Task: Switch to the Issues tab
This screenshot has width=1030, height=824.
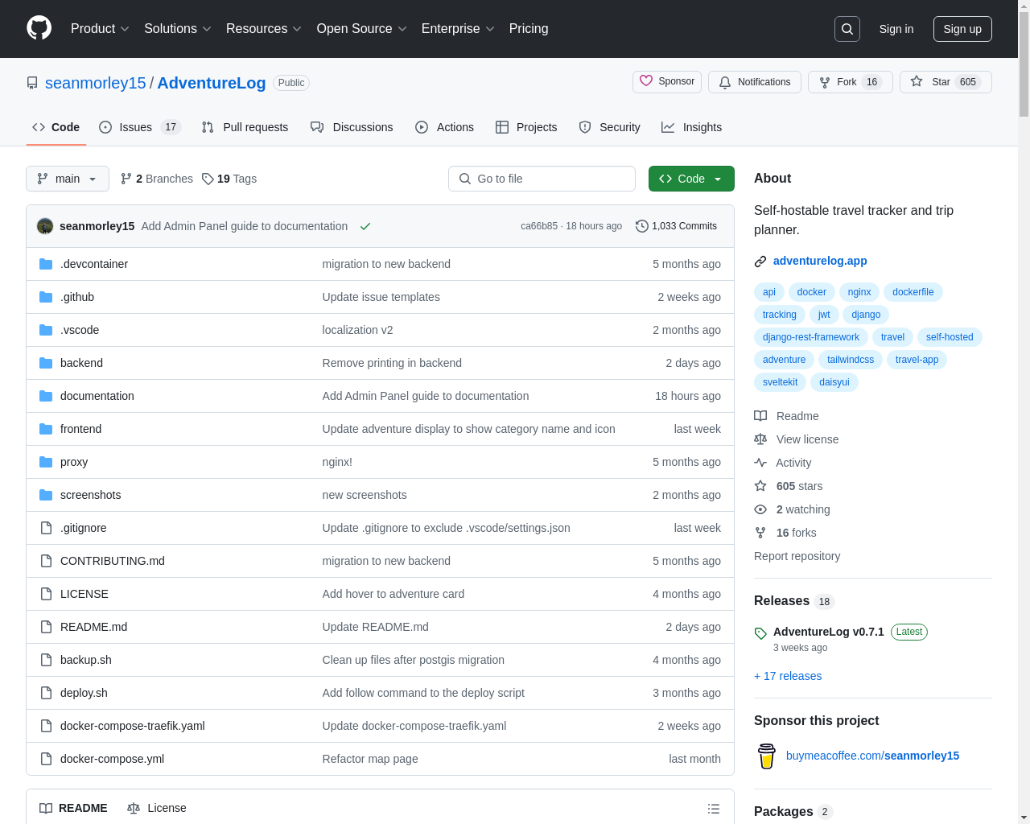Action: [x=135, y=127]
